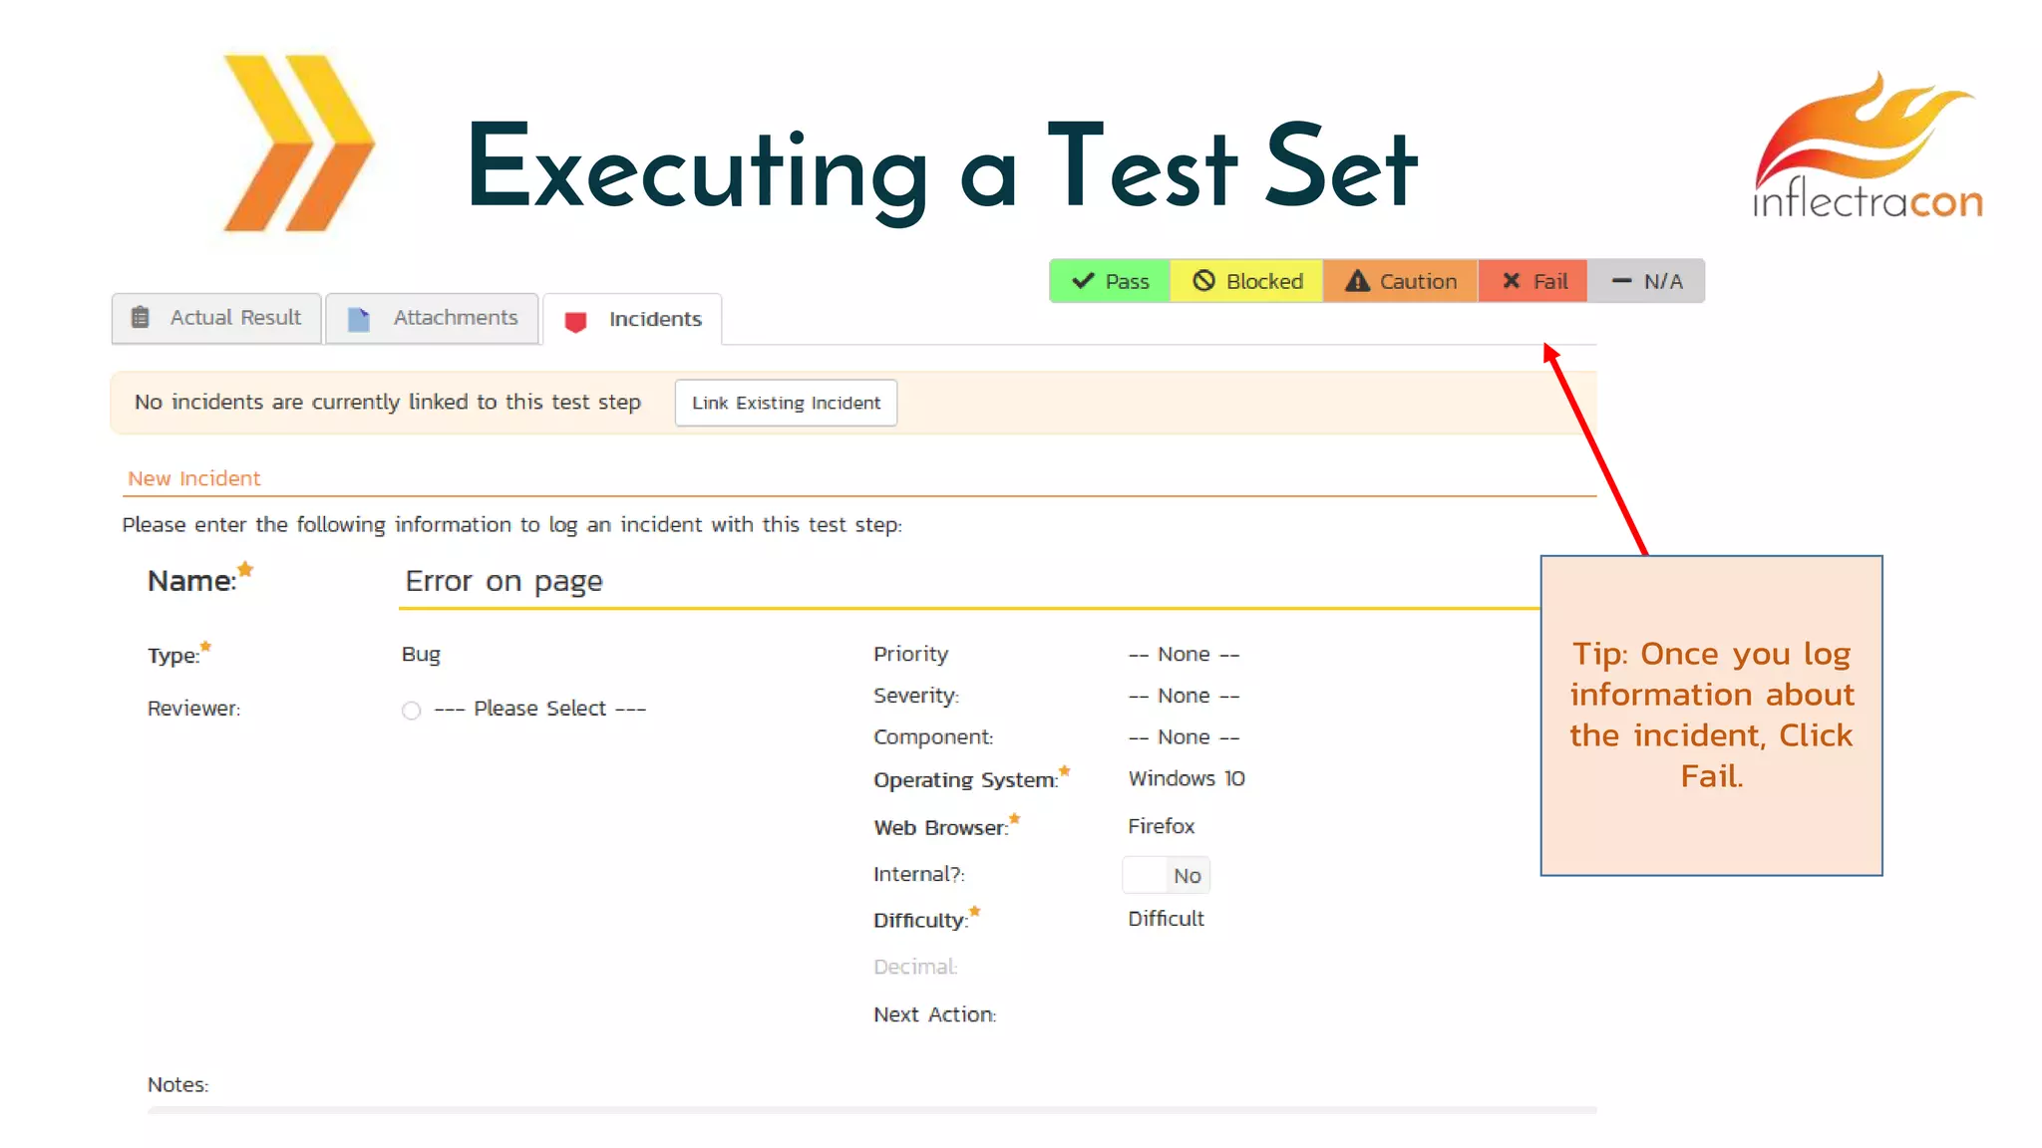Open the Severity None dropdown
The height and width of the screenshot is (1148, 2042).
[x=1184, y=696]
